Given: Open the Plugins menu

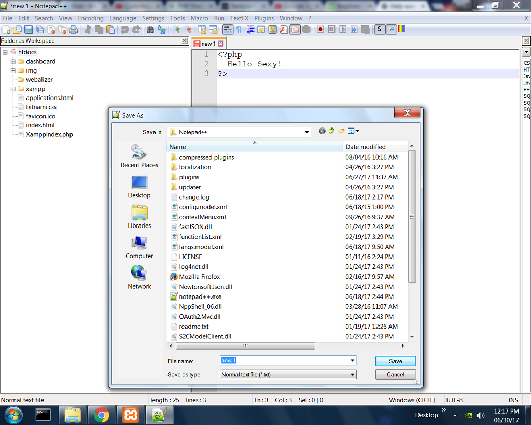Looking at the screenshot, I should point(264,18).
